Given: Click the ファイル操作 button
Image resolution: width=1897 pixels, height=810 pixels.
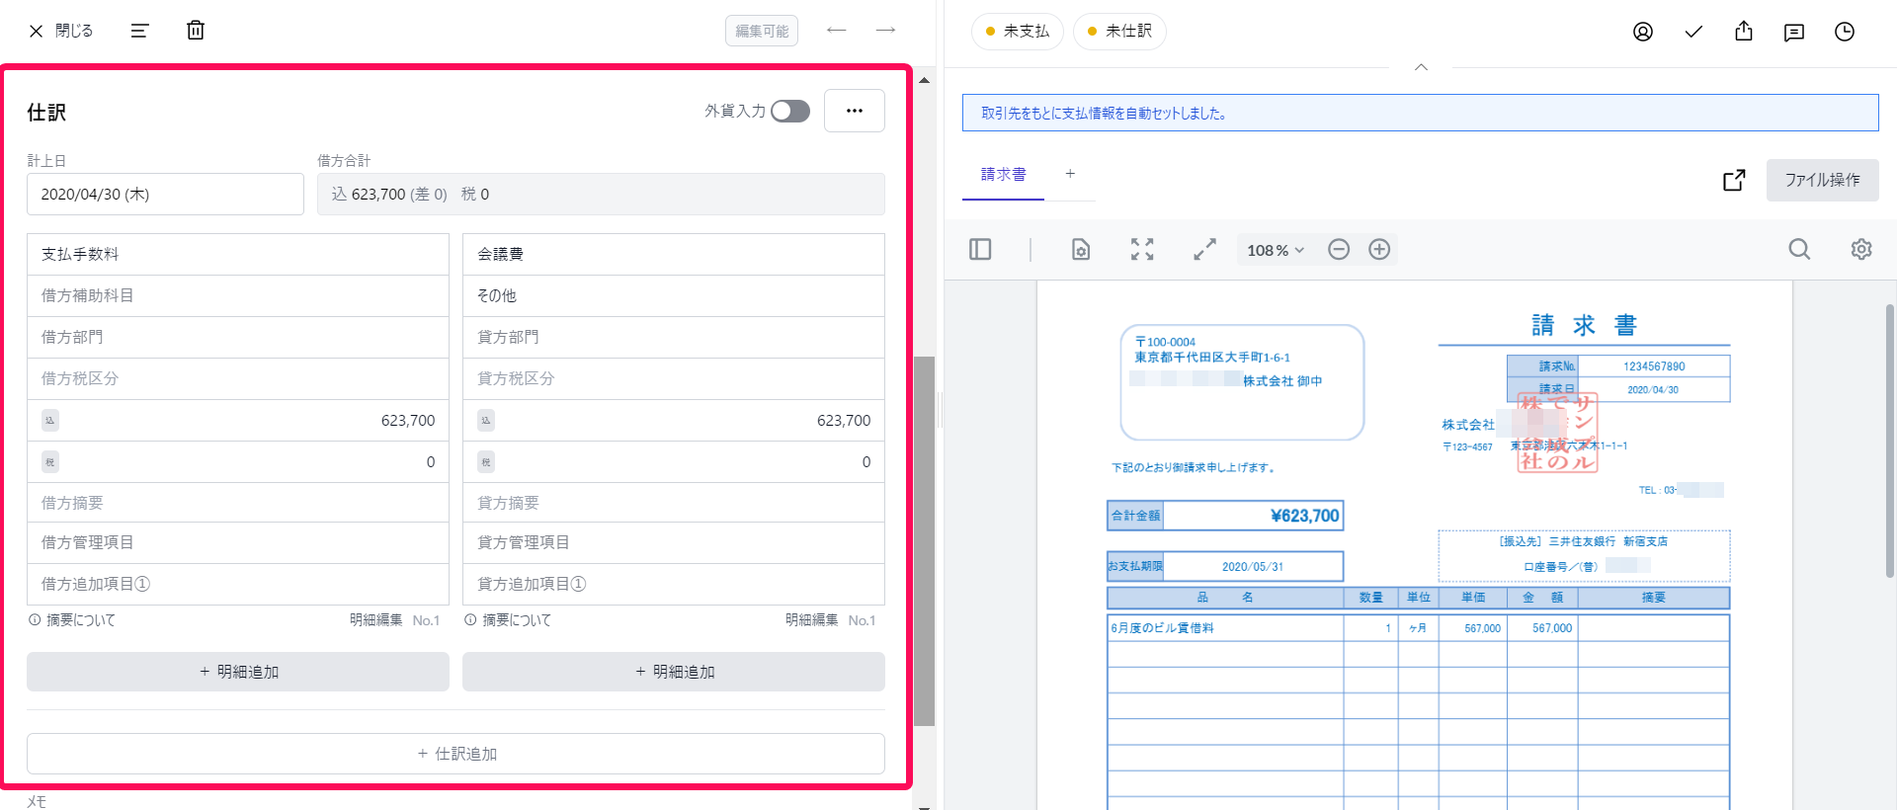Looking at the screenshot, I should 1822,180.
